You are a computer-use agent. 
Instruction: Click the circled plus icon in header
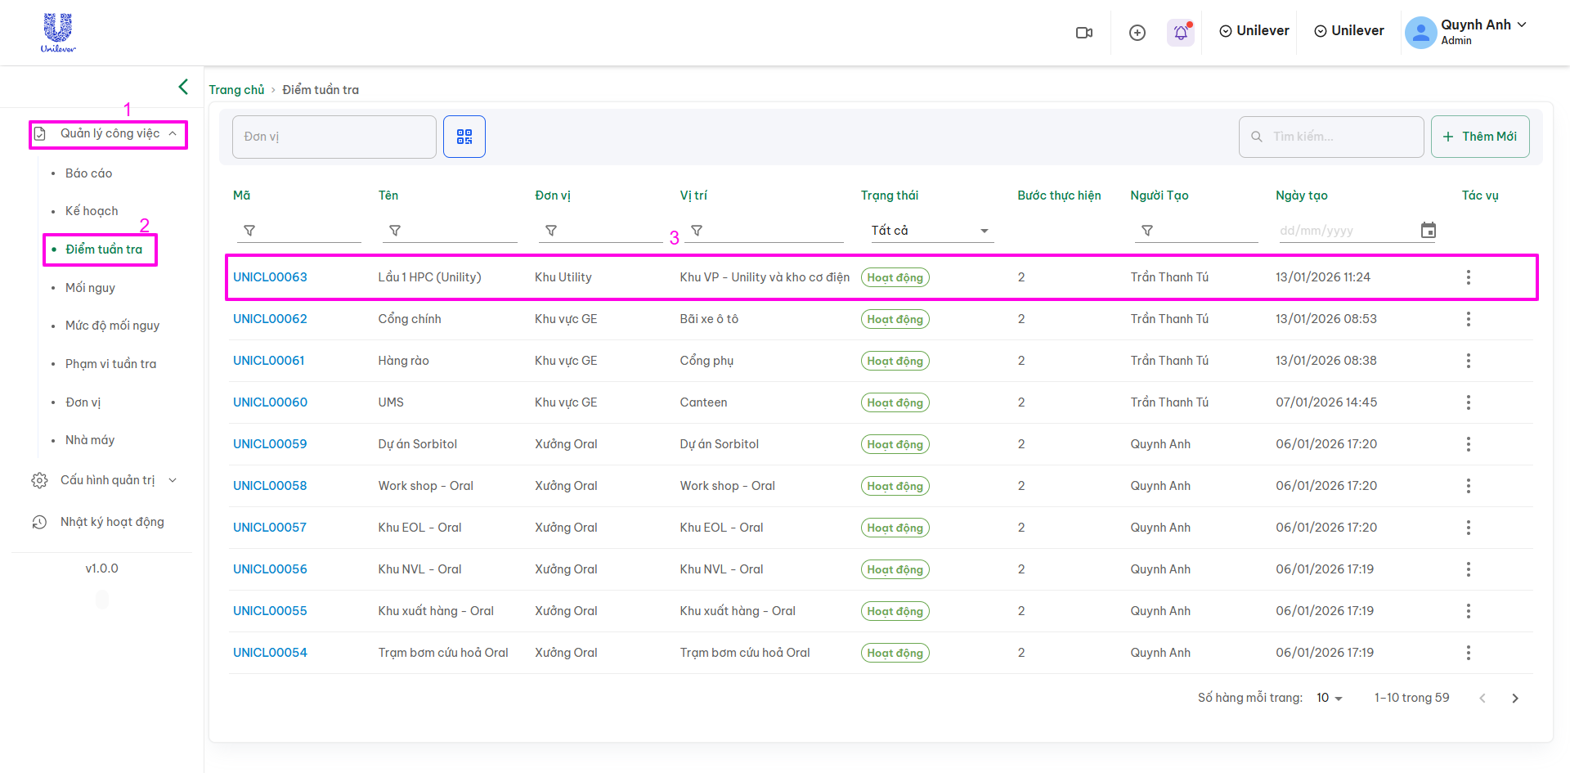click(x=1137, y=33)
